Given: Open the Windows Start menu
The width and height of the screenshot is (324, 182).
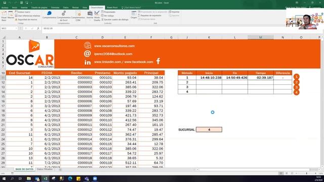Looking at the screenshot, I should pos(4,178).
